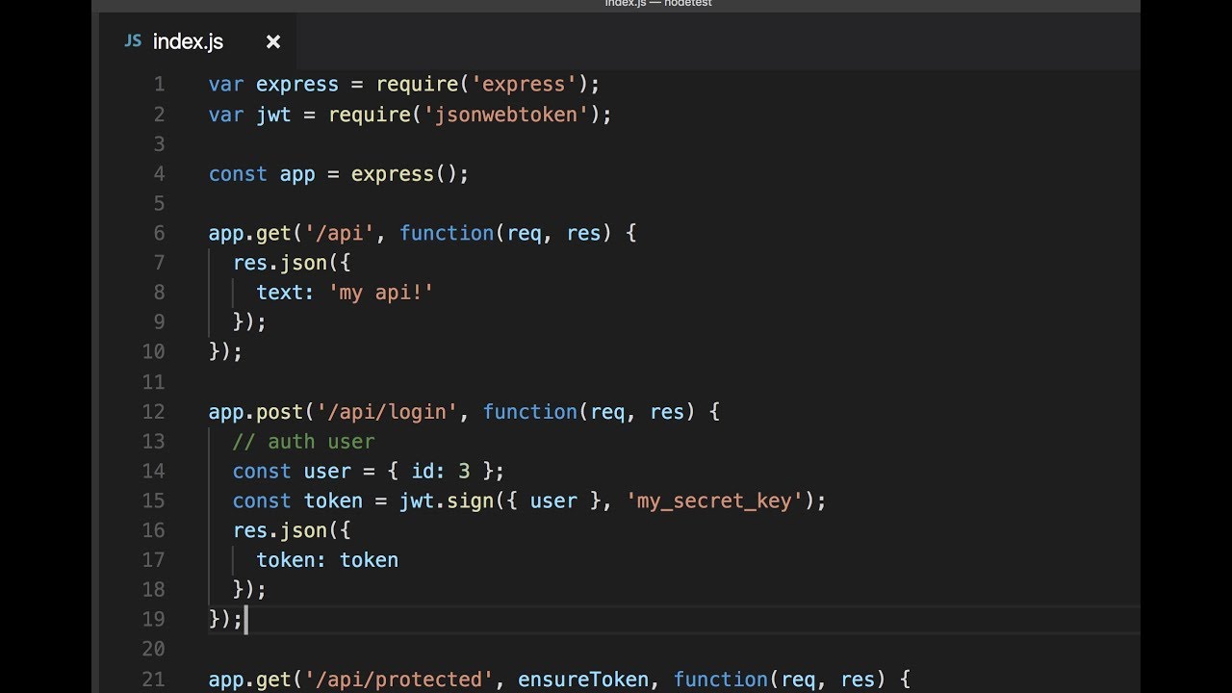Click the '// auth user' comment
The image size is (1232, 693).
[x=304, y=442]
